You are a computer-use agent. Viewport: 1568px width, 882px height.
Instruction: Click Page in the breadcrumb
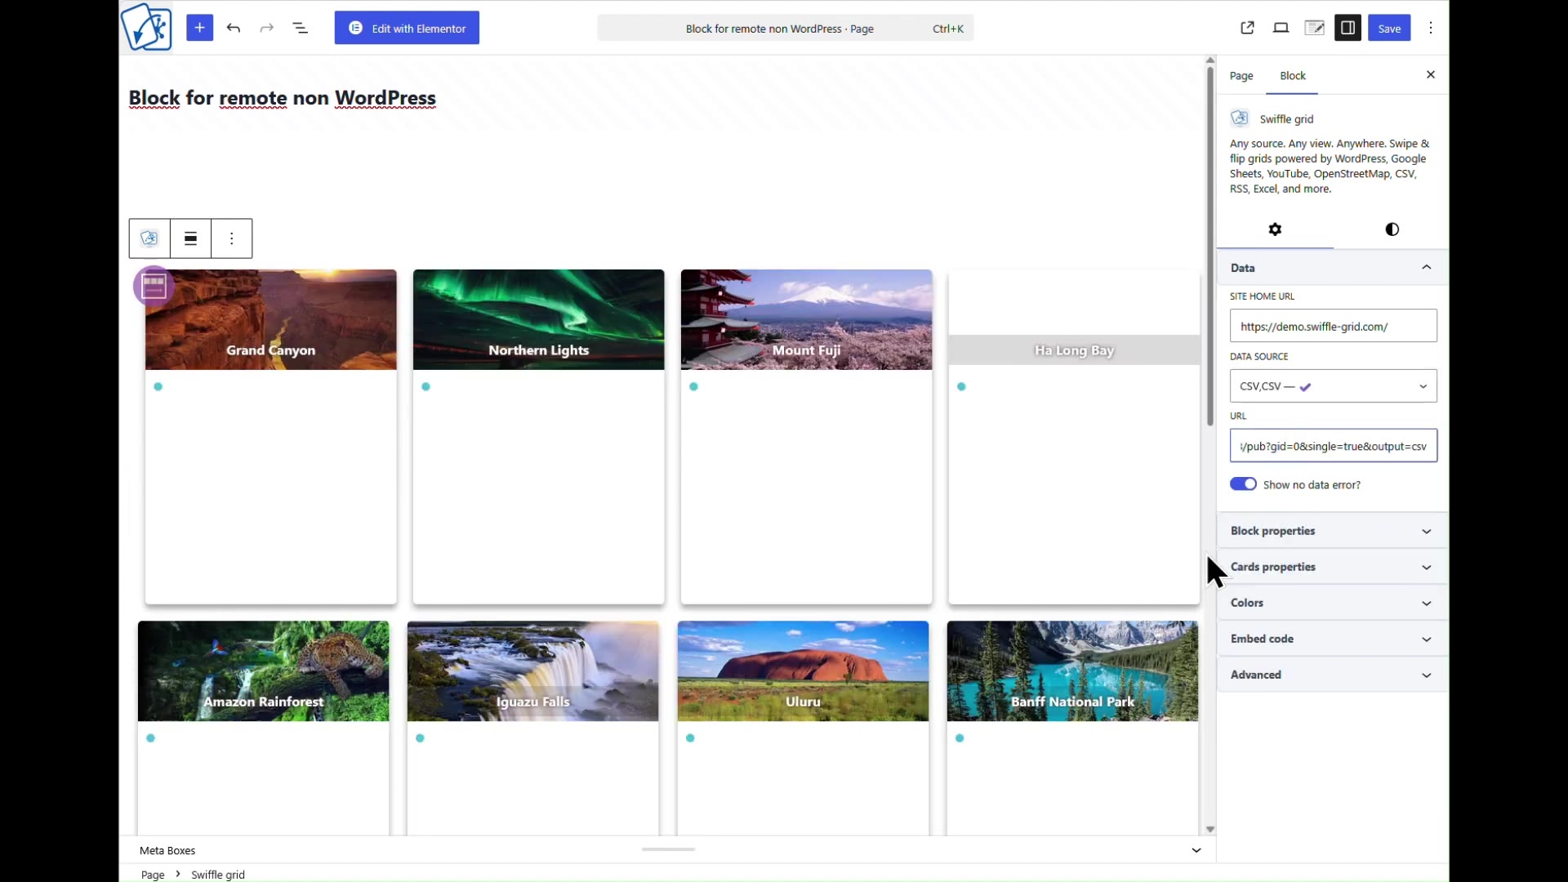[153, 875]
